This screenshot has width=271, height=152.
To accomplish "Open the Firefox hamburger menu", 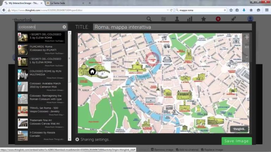I will 267,10.
